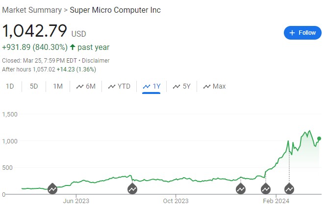
Task: Select the 1M range tab
Action: tap(58, 86)
